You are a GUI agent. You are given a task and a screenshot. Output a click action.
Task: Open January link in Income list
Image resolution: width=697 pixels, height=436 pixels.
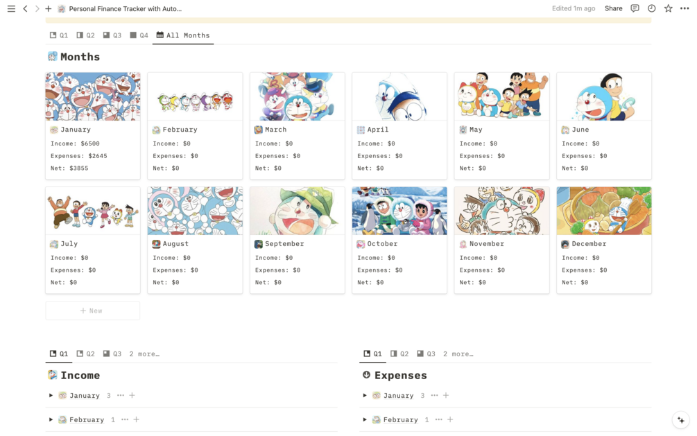tap(85, 396)
